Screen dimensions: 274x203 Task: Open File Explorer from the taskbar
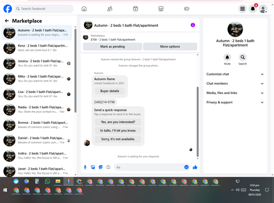pyautogui.click(x=58, y=181)
